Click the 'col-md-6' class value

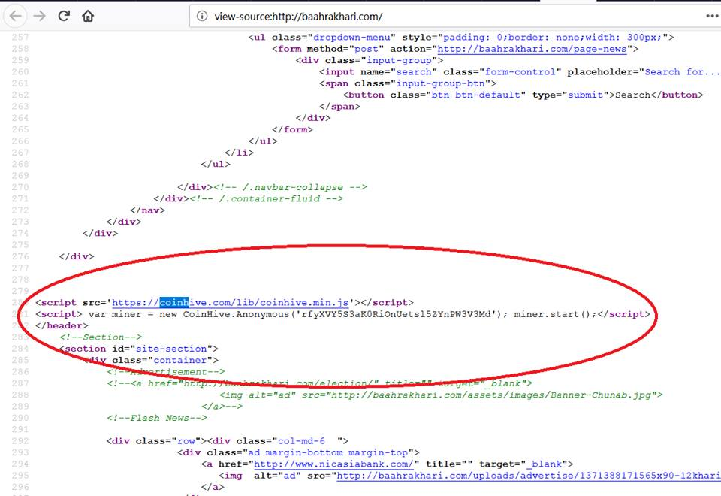click(x=301, y=441)
